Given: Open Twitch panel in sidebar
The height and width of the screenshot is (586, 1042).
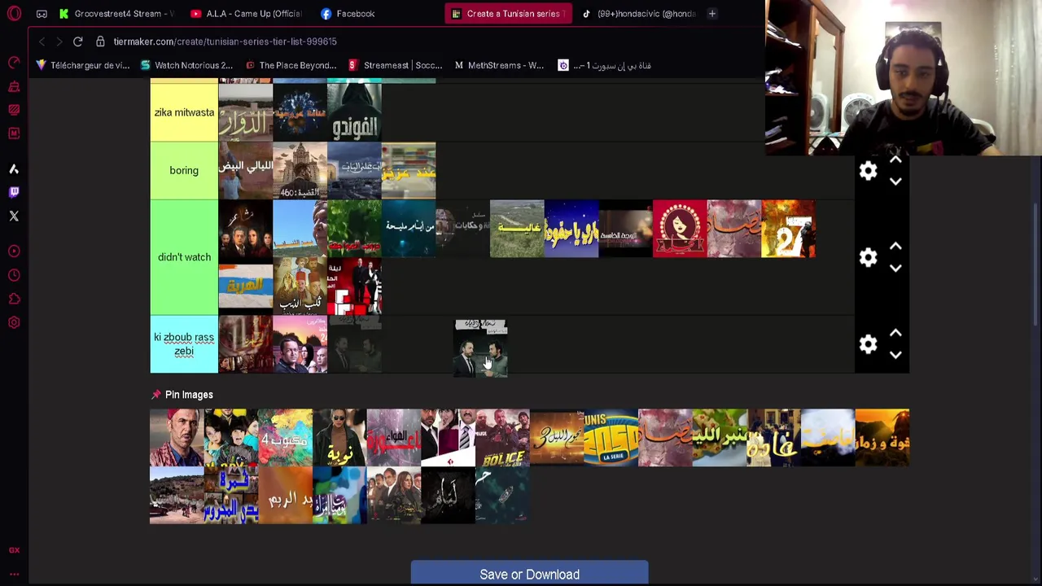Looking at the screenshot, I should point(14,192).
